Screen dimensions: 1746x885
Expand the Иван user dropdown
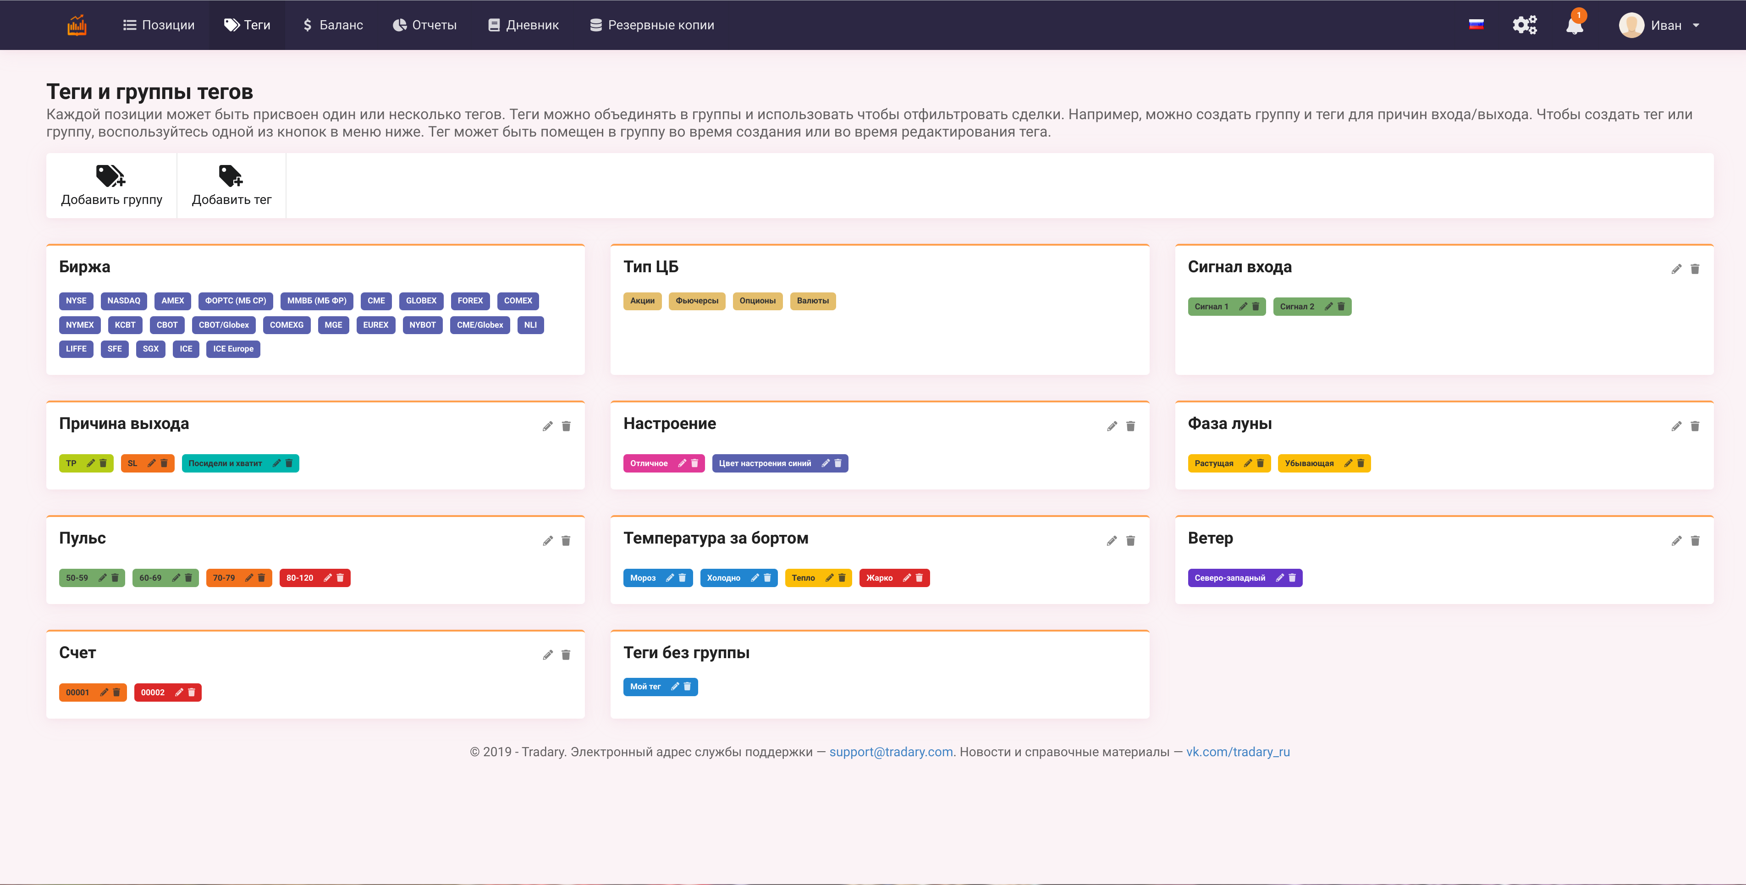click(x=1665, y=25)
